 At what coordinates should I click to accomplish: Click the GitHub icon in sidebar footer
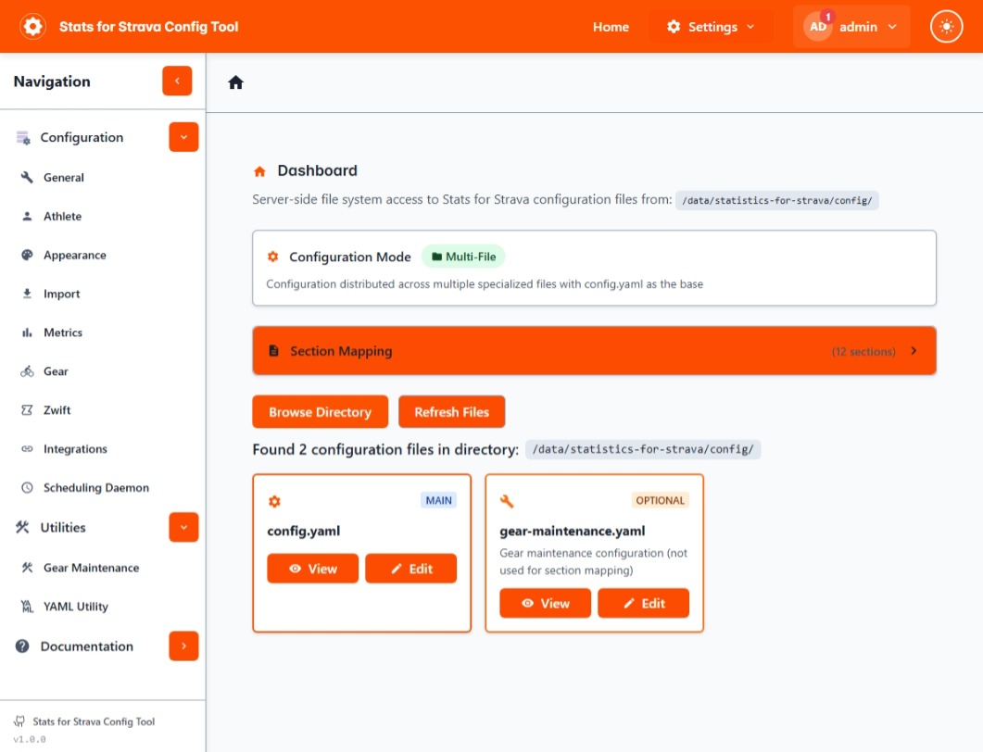19,721
